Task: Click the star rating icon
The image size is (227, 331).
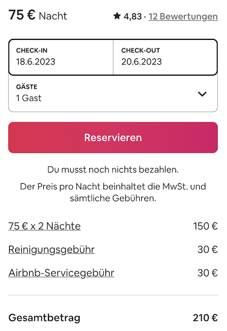Action: (x=117, y=16)
